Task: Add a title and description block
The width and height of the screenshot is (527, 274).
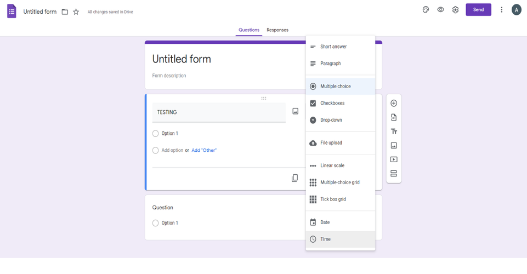Action: [x=394, y=132]
